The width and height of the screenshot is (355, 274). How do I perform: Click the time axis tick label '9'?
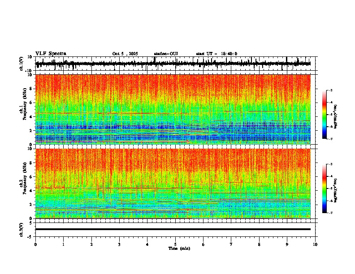287,244
